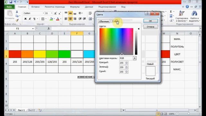Click the Borders grid icon
This screenshot has width=206, height=116.
click(x=43, y=19)
